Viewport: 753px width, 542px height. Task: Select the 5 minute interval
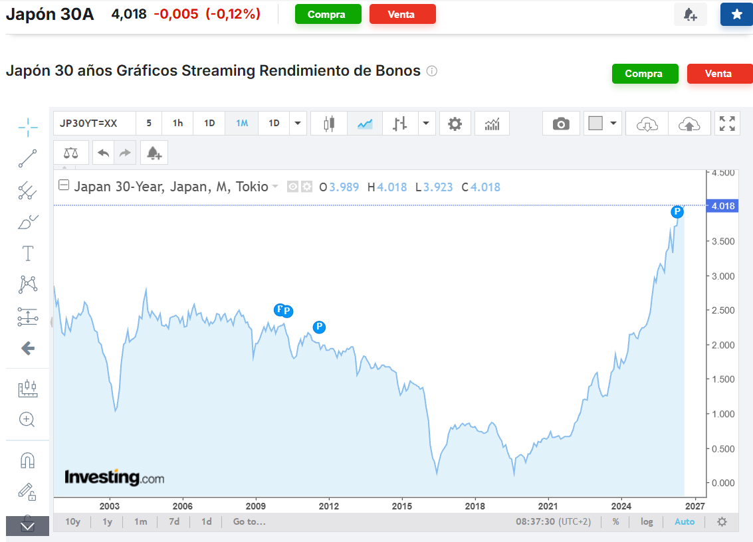[149, 124]
